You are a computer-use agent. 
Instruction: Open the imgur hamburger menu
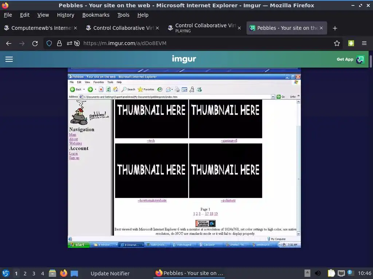click(x=9, y=59)
